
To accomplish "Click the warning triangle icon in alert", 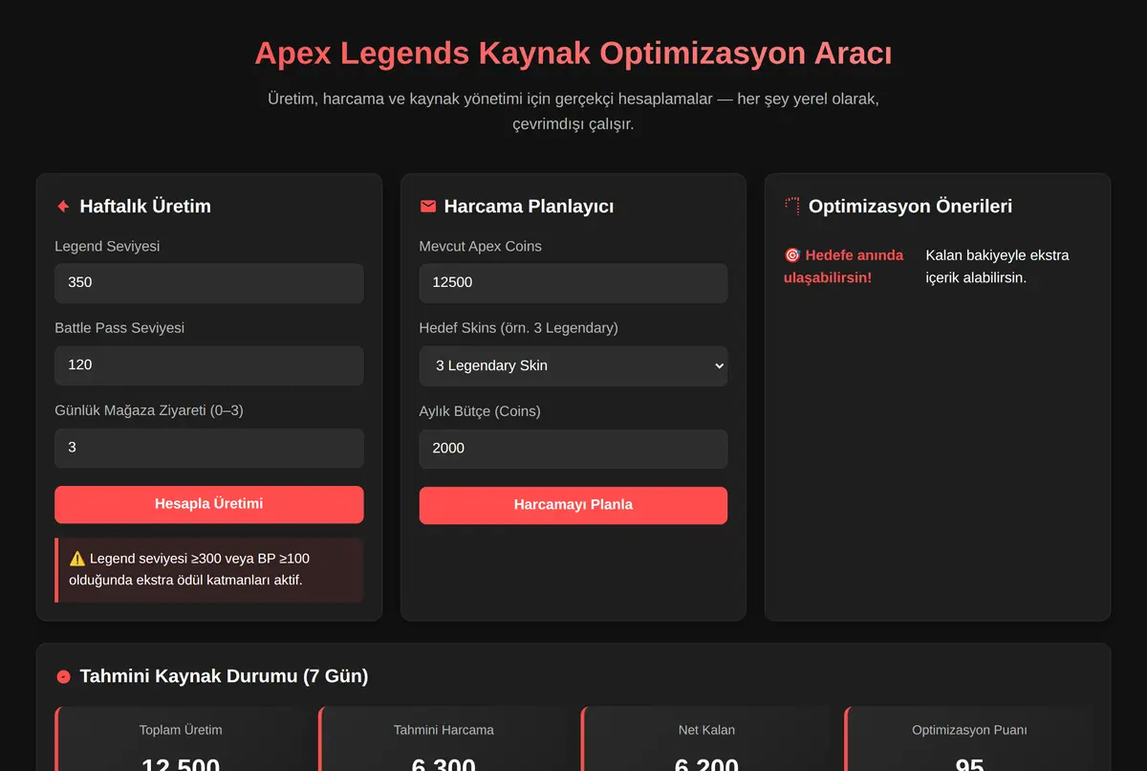I will click(77, 559).
